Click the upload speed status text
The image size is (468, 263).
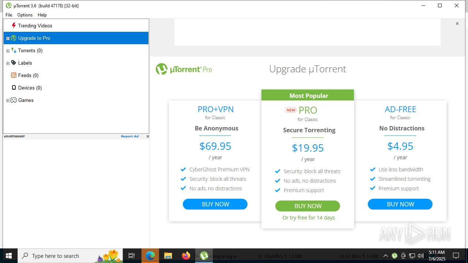359,256
